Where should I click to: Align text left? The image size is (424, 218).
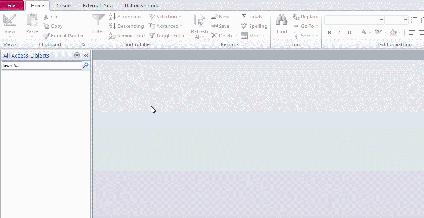(x=411, y=32)
